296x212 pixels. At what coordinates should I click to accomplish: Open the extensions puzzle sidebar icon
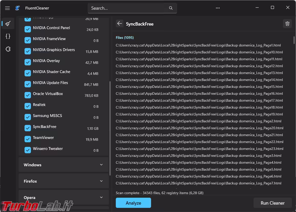(8, 49)
